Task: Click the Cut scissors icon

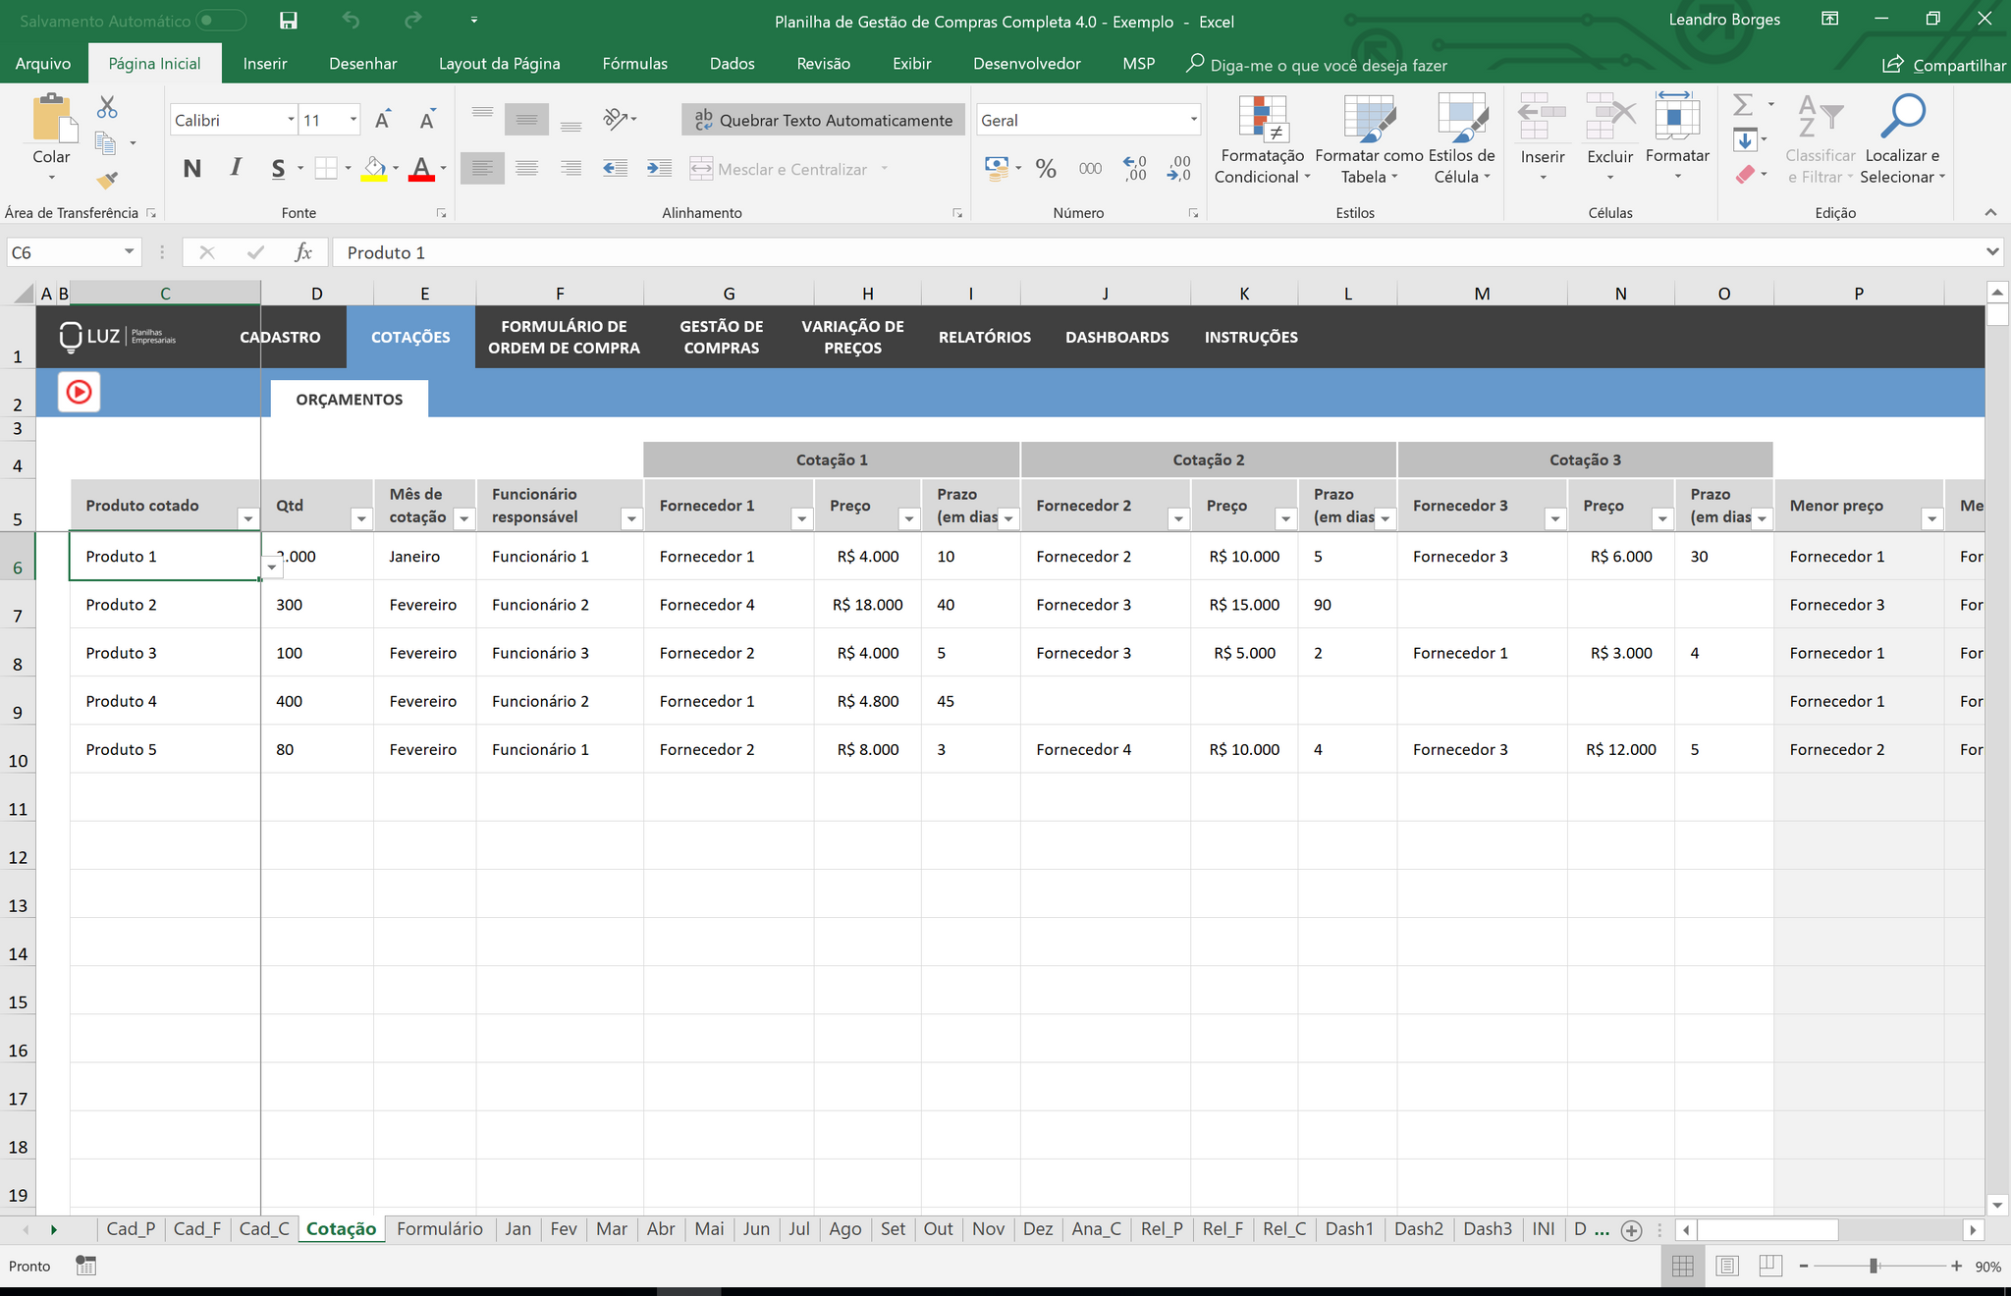Action: (107, 107)
